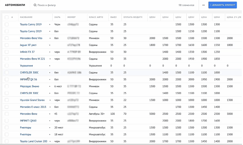
Task: Sort by the НАЗВАНИЕ column header
Action: click(26, 17)
